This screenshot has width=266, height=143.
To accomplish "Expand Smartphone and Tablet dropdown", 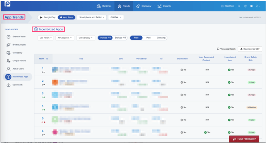I will click(x=92, y=17).
